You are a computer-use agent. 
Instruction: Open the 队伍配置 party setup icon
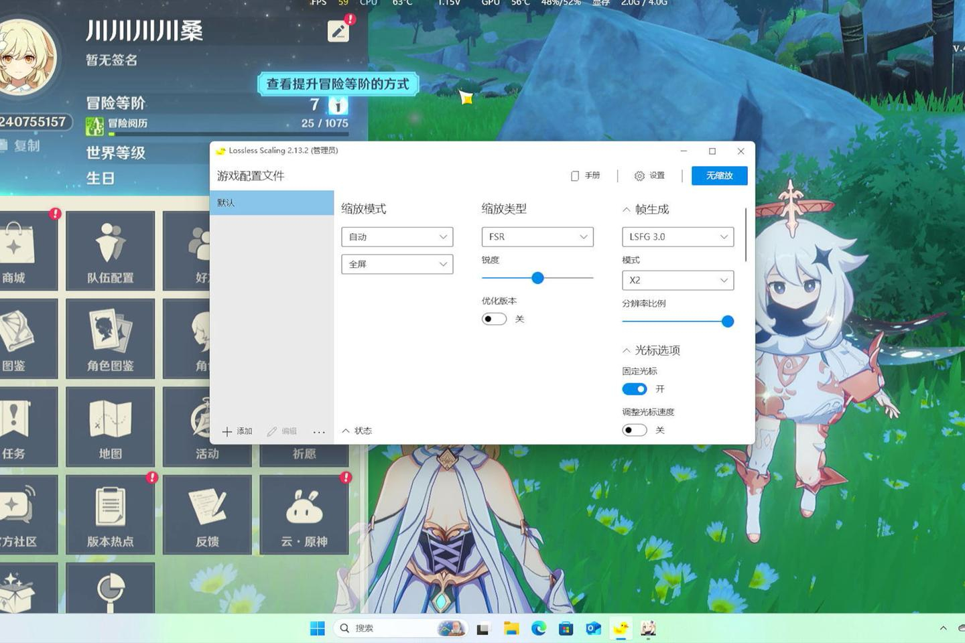pos(111,250)
